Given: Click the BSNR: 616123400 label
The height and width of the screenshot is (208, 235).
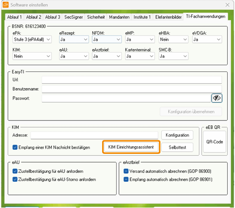Looking at the screenshot, I should point(28,26).
